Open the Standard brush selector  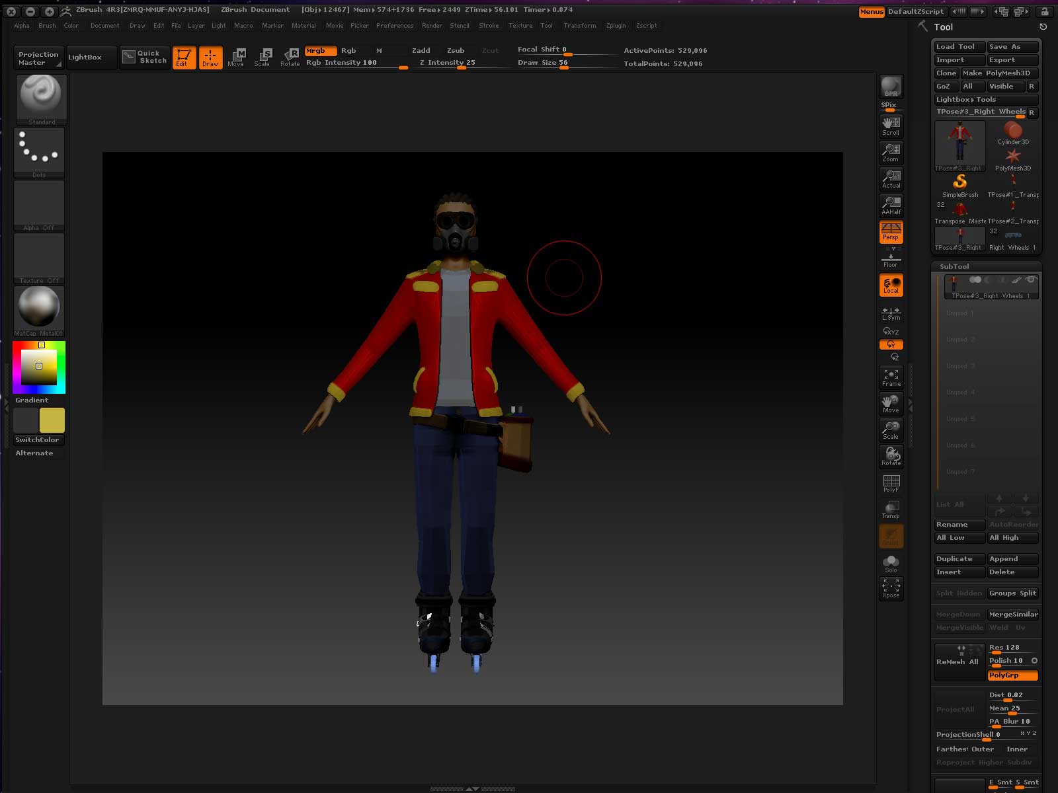(40, 99)
